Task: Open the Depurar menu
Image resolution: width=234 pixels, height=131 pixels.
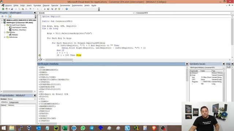Action: [46, 5]
